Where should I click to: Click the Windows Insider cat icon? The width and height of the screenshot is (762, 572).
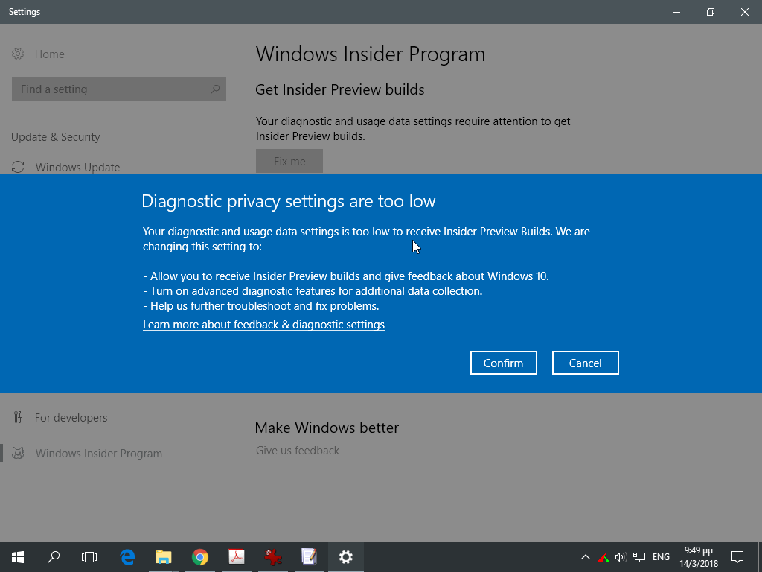18,453
